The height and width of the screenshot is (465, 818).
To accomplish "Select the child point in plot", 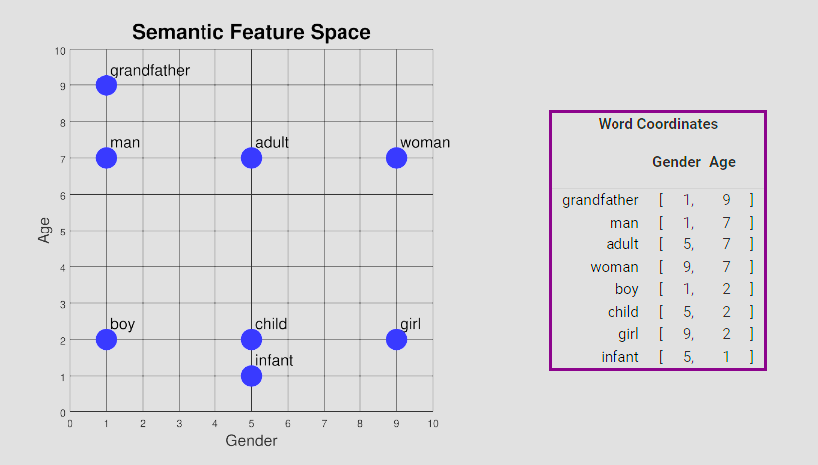I will pos(251,340).
